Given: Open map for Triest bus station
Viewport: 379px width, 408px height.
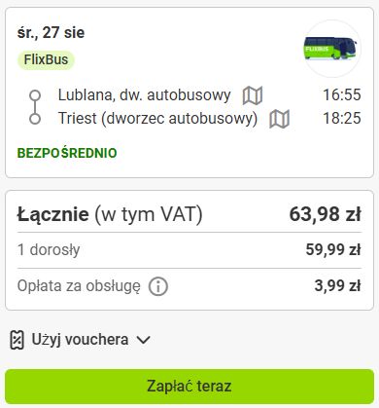Looking at the screenshot, I should 280,119.
